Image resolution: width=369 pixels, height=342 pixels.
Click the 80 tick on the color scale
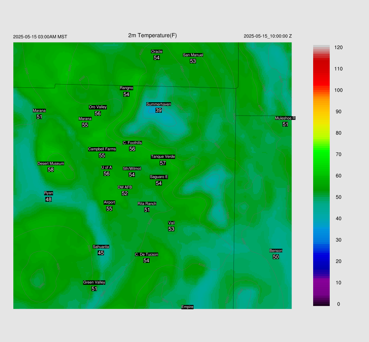(x=338, y=133)
